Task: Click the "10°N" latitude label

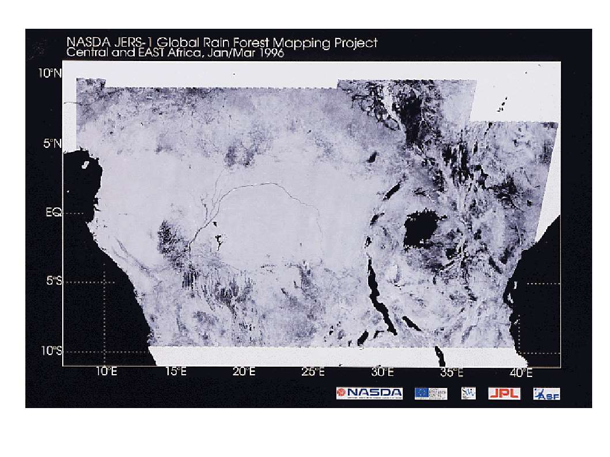Action: [50, 73]
